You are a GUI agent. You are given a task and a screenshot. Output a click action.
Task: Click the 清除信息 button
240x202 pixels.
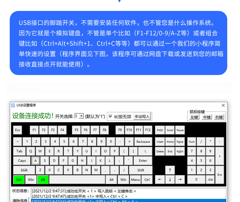(20, 200)
